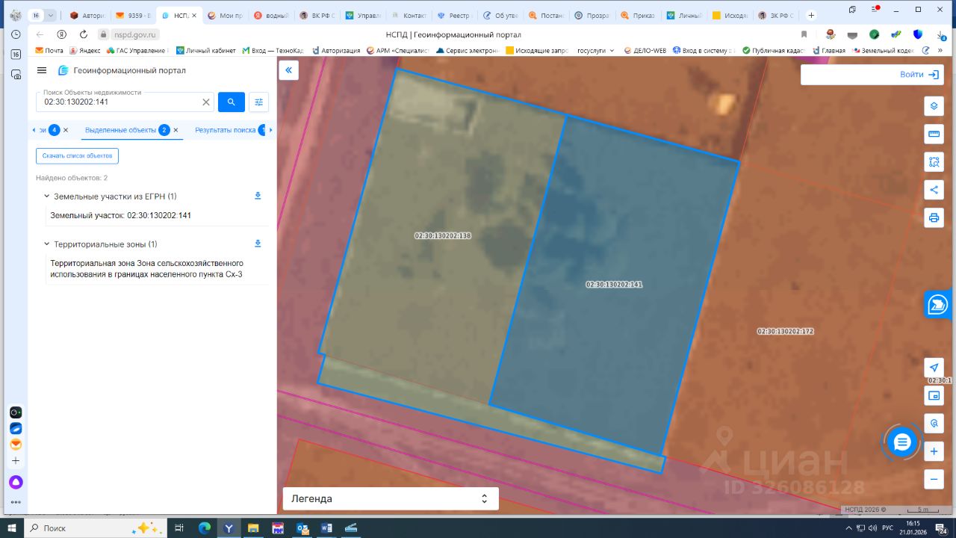Screen dimensions: 956x538
Task: Open a new browser tab
Action: point(811,15)
